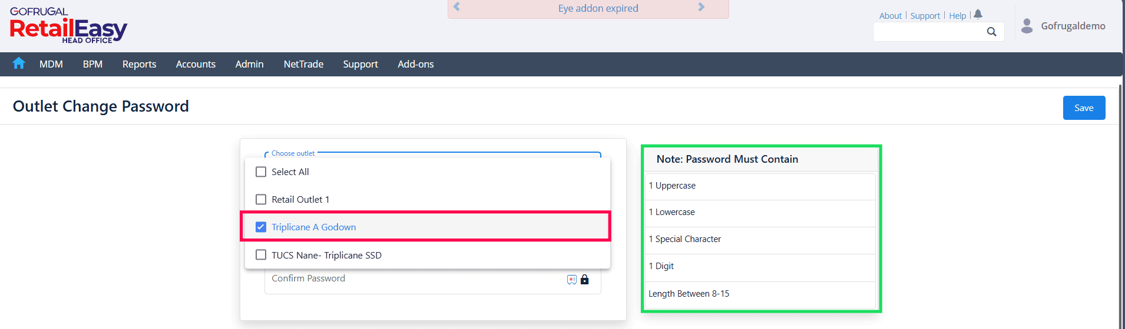Click the blue home icon
The width and height of the screenshot is (1125, 329).
pyautogui.click(x=19, y=63)
